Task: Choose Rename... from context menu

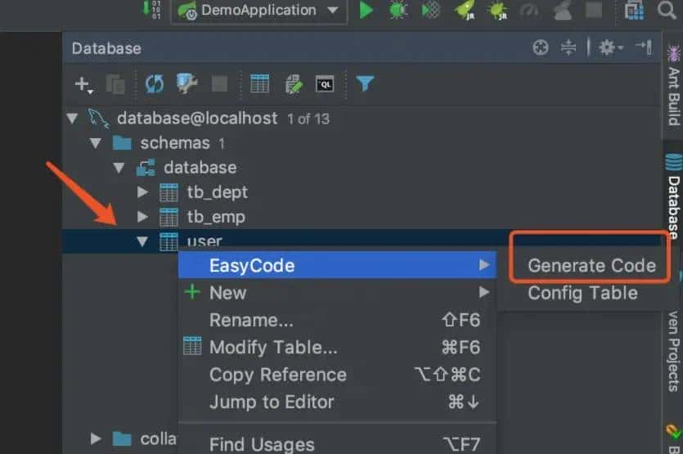Action: 337,320
